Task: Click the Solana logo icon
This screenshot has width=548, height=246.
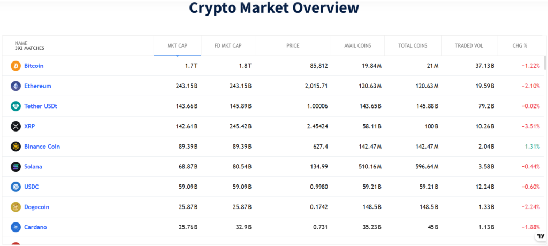Action: click(x=16, y=167)
